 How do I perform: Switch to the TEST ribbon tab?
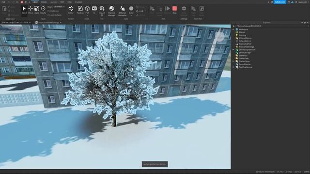point(62,2)
